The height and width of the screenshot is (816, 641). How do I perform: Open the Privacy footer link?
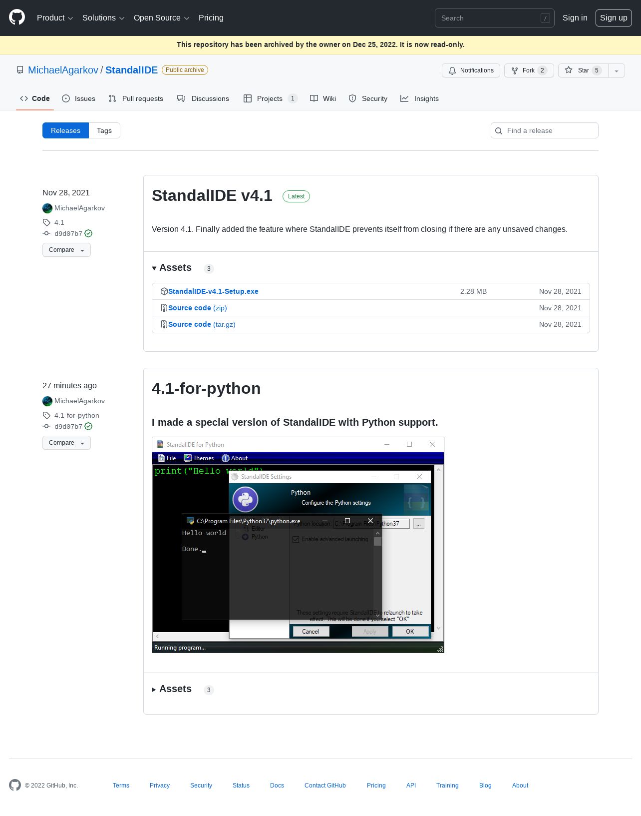(160, 786)
